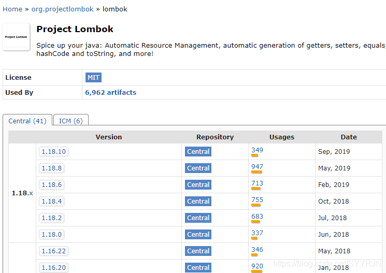Click the License row label
Viewport: 386px width, 273px height.
[x=18, y=78]
